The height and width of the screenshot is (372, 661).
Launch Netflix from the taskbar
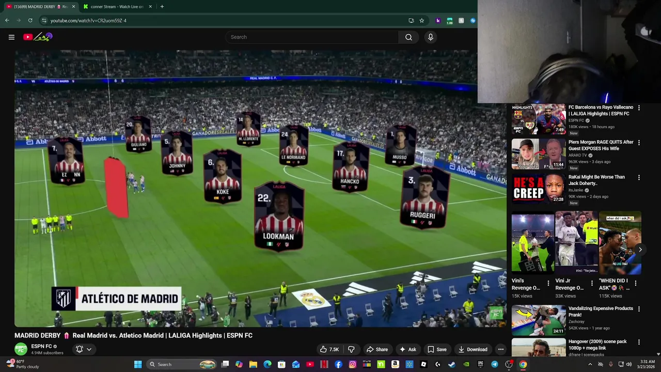click(324, 364)
